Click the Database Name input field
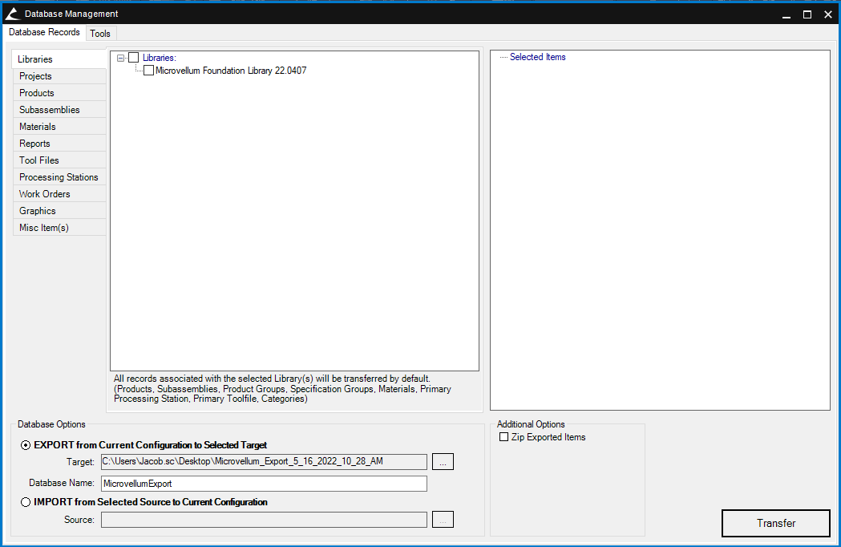 click(264, 484)
